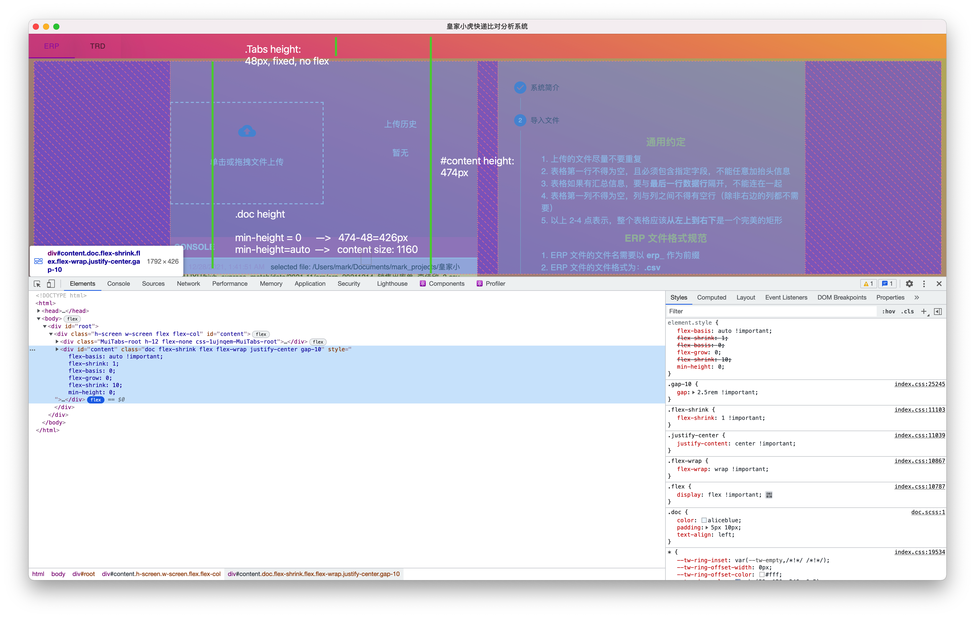Collapse the div id="root" node
Screen dimensions: 975x618
pyautogui.click(x=45, y=326)
